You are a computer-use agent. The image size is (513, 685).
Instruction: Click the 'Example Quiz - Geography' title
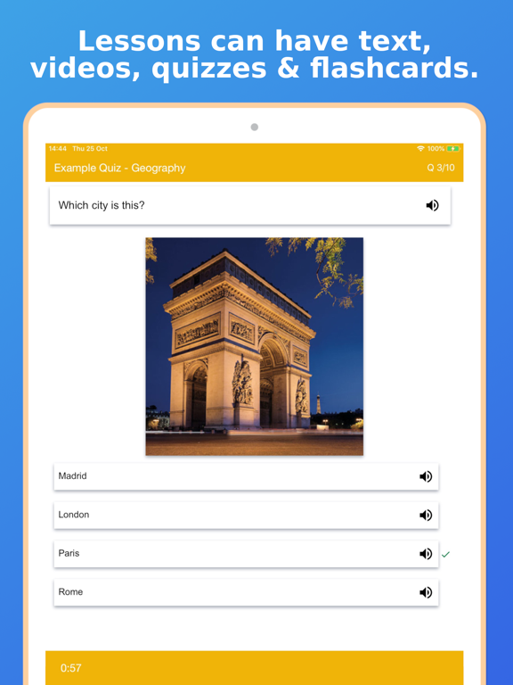[119, 169]
